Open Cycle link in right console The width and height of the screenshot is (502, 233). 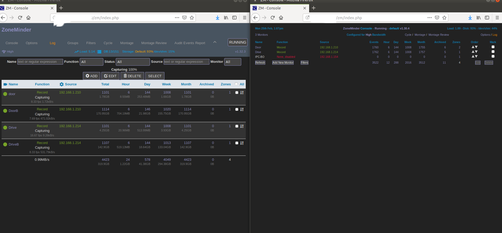[408, 35]
